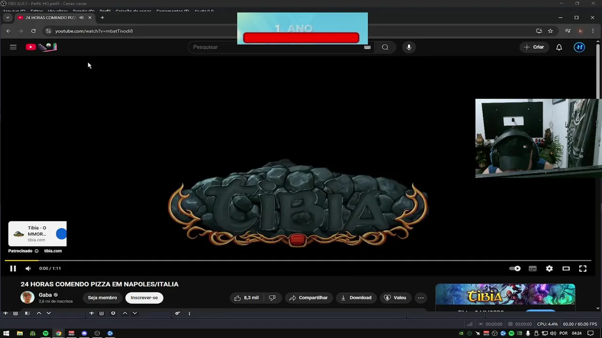Install app icon in address bar
Viewport: 602px width, 338px height.
point(539,31)
